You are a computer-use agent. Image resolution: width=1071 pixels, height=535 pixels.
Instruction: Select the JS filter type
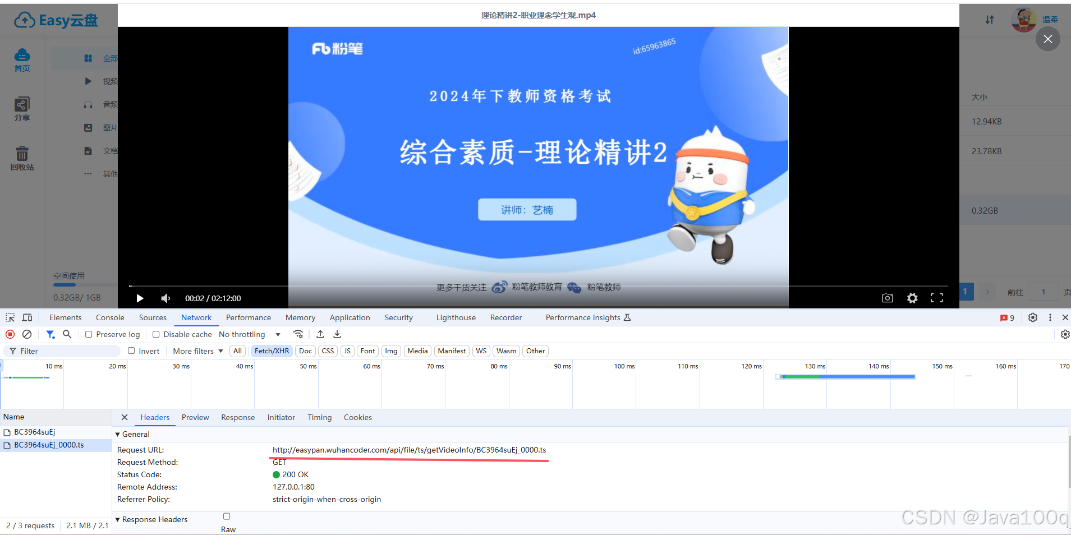pos(347,351)
